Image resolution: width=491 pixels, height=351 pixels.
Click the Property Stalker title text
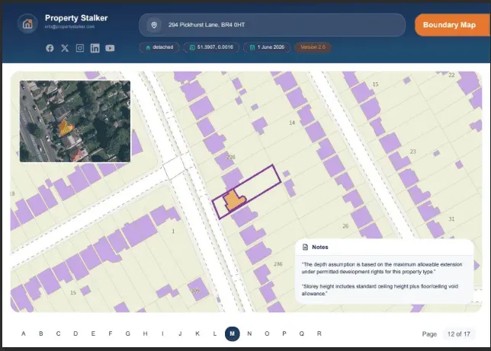[76, 18]
